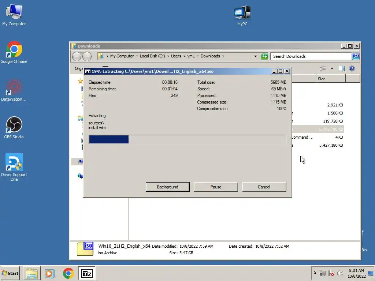Select the file sized 5,745,798 KB
The width and height of the screenshot is (375, 281).
(331, 129)
